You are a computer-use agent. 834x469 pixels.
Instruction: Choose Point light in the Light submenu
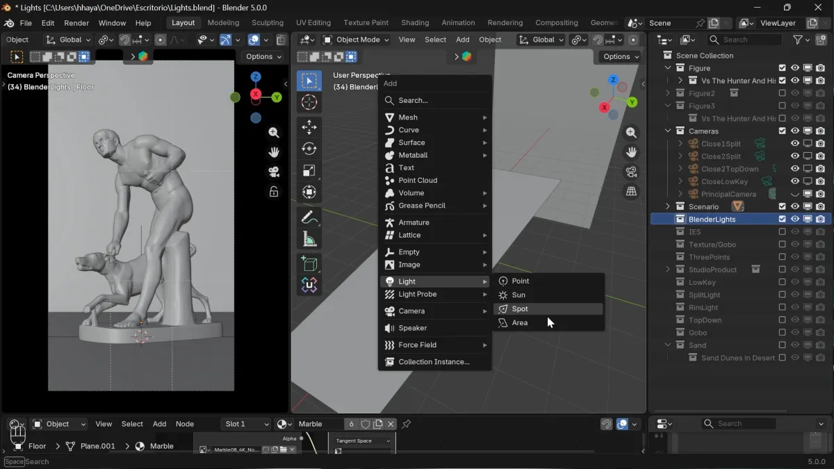coord(548,281)
